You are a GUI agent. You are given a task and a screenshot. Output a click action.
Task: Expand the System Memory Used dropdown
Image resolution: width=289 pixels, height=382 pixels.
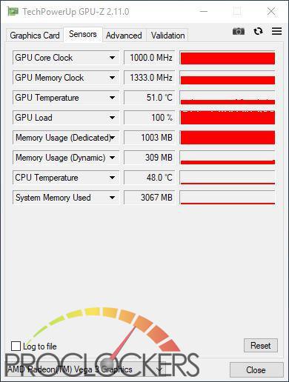(112, 198)
